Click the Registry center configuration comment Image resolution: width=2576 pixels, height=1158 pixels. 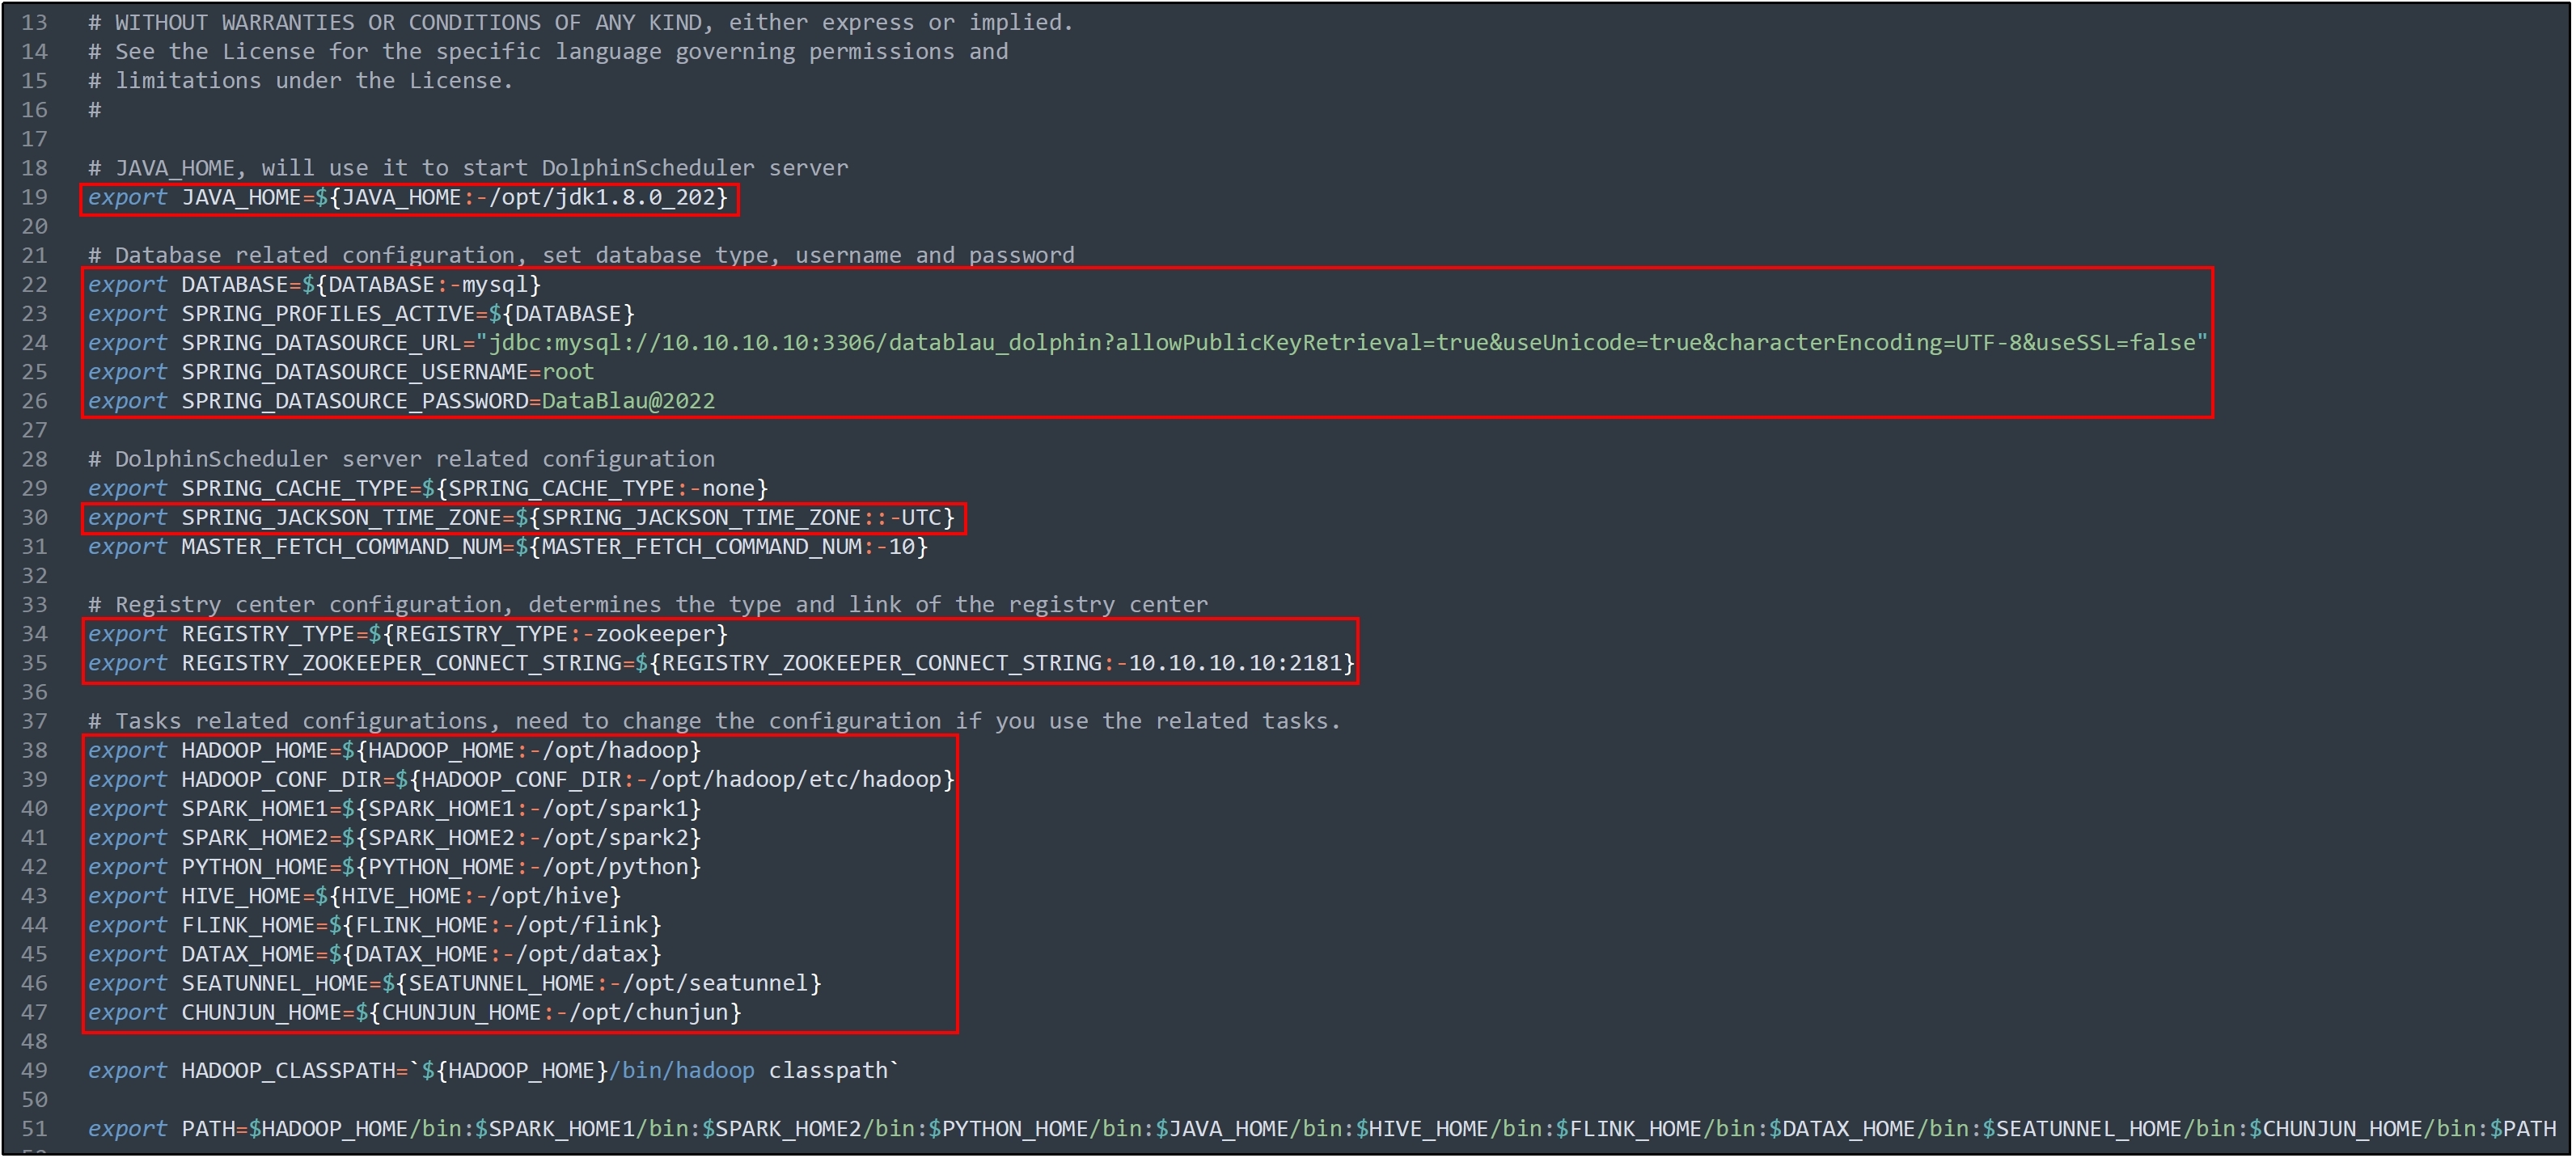[x=648, y=605]
